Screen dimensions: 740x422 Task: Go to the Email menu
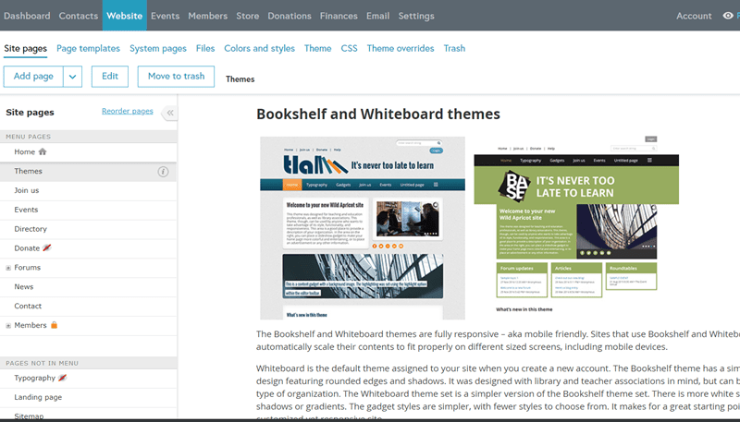[378, 16]
